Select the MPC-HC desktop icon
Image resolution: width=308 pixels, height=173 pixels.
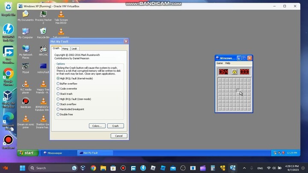[43, 50]
